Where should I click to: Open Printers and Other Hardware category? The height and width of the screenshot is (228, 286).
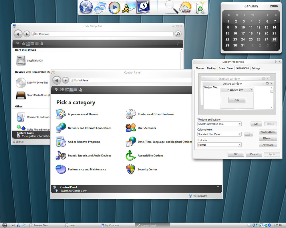(150, 114)
